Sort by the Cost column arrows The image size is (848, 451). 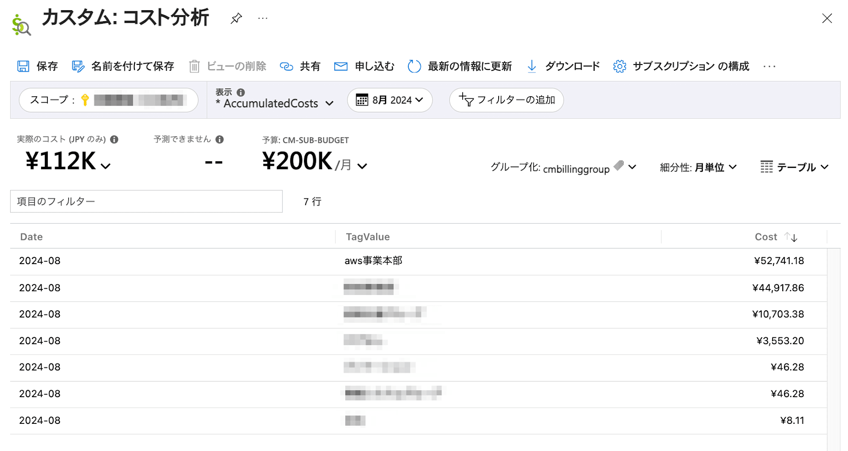[791, 237]
